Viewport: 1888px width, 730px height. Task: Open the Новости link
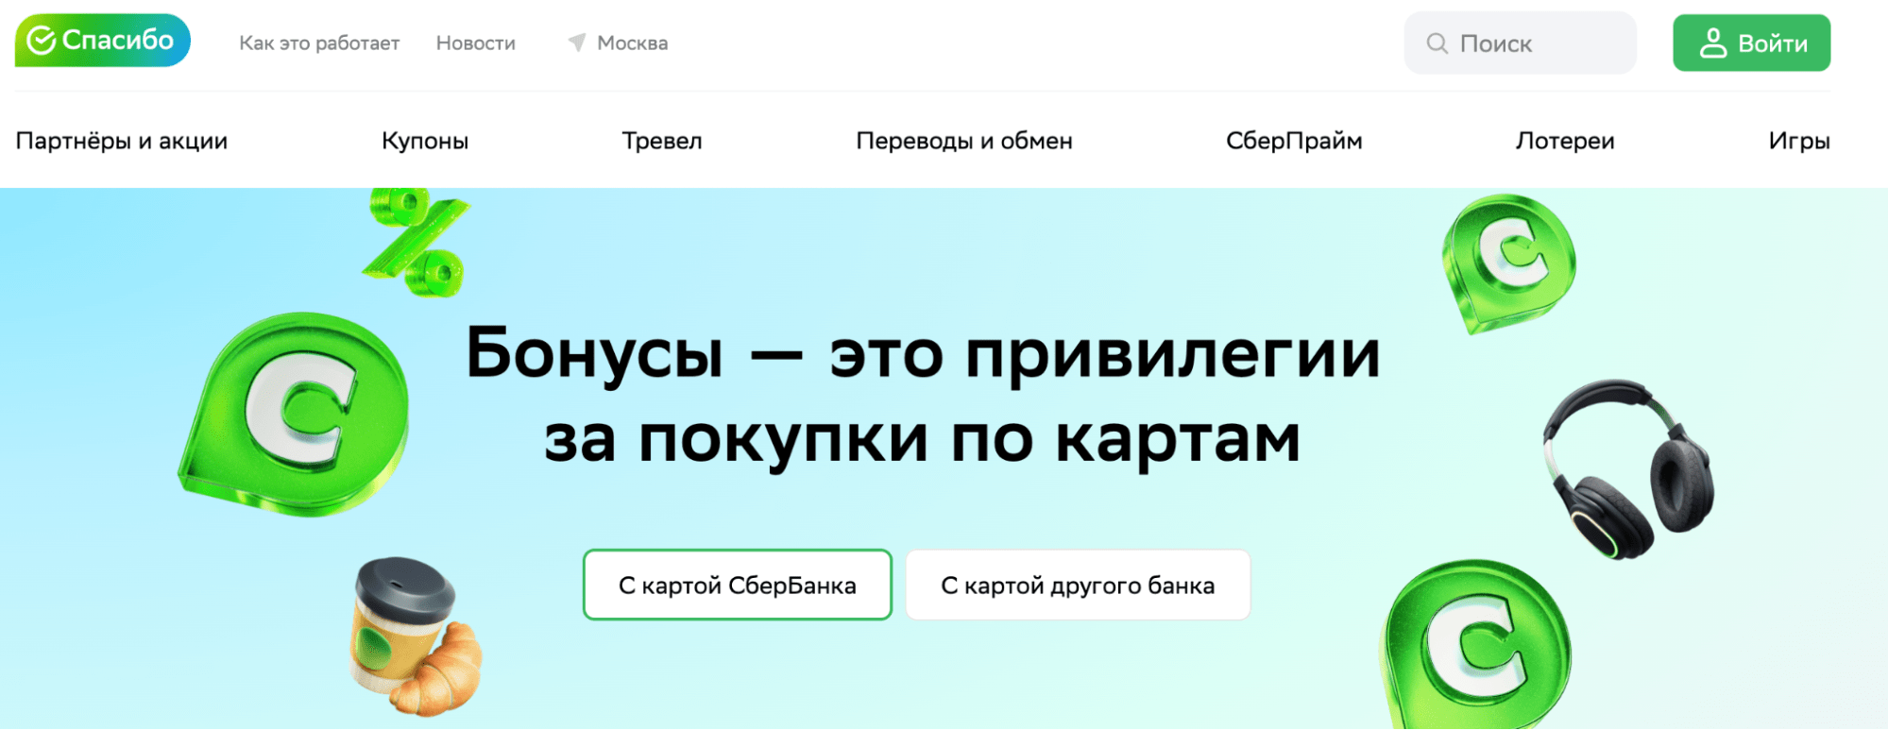point(476,43)
